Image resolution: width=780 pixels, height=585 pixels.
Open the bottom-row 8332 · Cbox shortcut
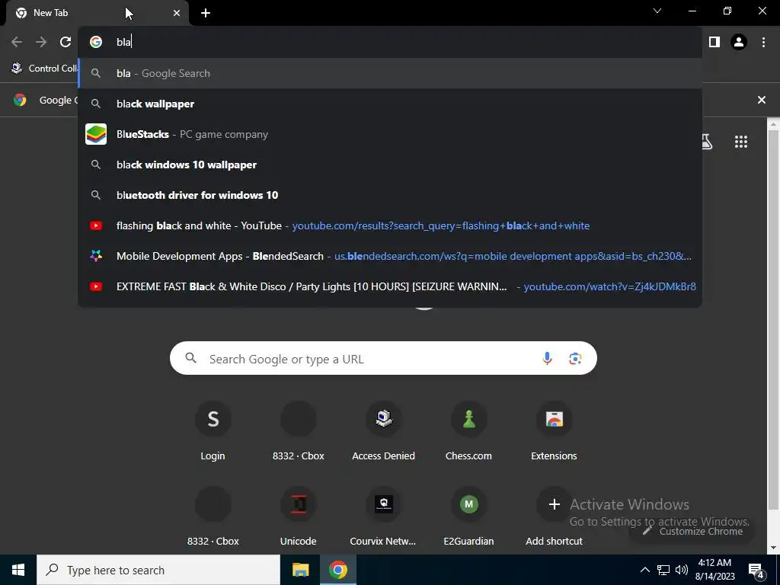click(x=213, y=517)
